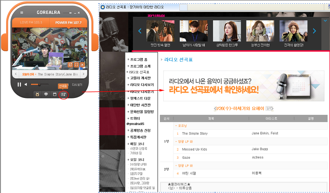Open the visible radio TV icon
Viewport: 330px width, 193px height.
[37, 95]
